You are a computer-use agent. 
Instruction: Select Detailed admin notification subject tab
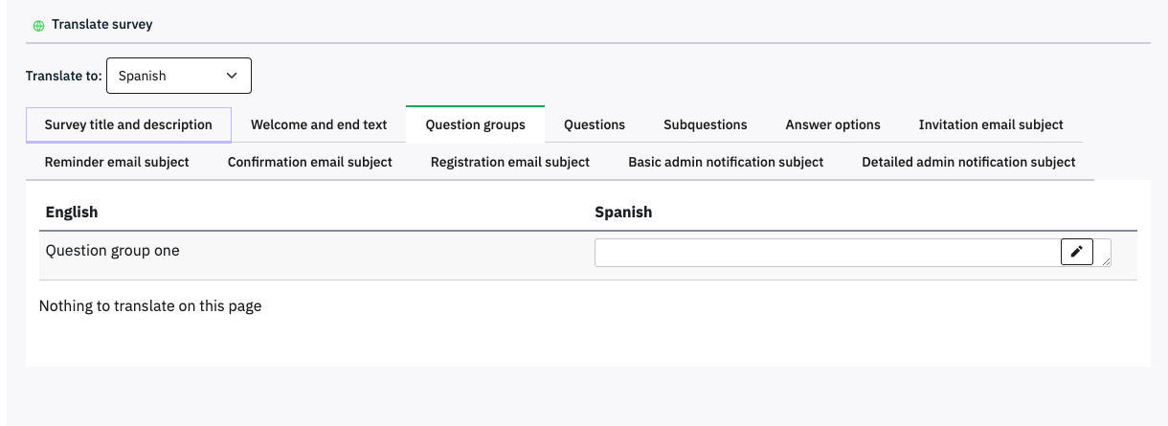pos(969,162)
